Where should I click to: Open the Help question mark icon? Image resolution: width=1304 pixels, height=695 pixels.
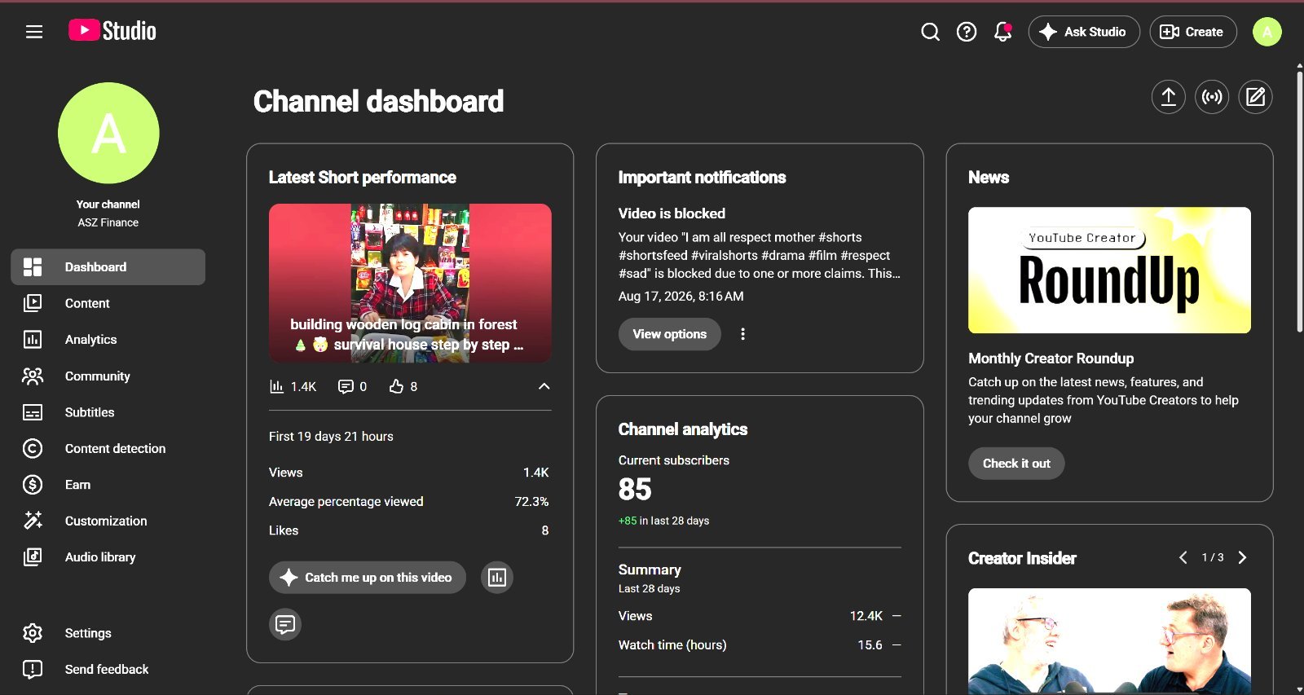967,32
